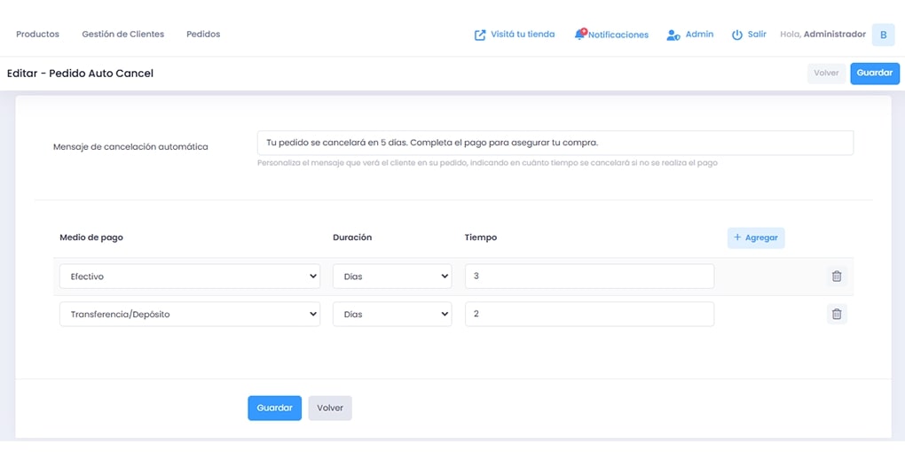Image resolution: width=905 pixels, height=452 pixels.
Task: Click the bottom Volver button
Action: [x=330, y=408]
